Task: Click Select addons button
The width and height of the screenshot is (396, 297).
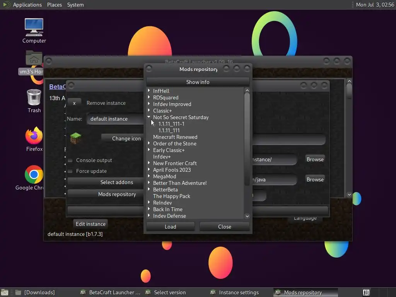Action: [x=106, y=182]
